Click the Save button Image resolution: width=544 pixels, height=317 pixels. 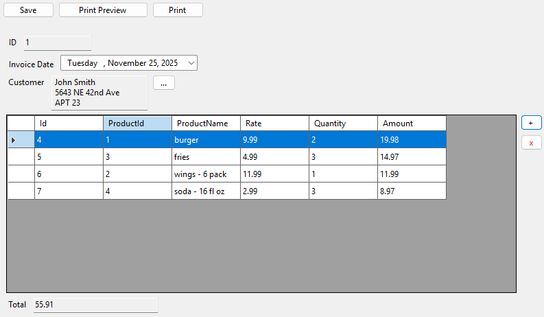(28, 10)
